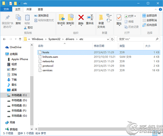
Task: Open the Copy to (复制到) menu
Action: pos(70,20)
